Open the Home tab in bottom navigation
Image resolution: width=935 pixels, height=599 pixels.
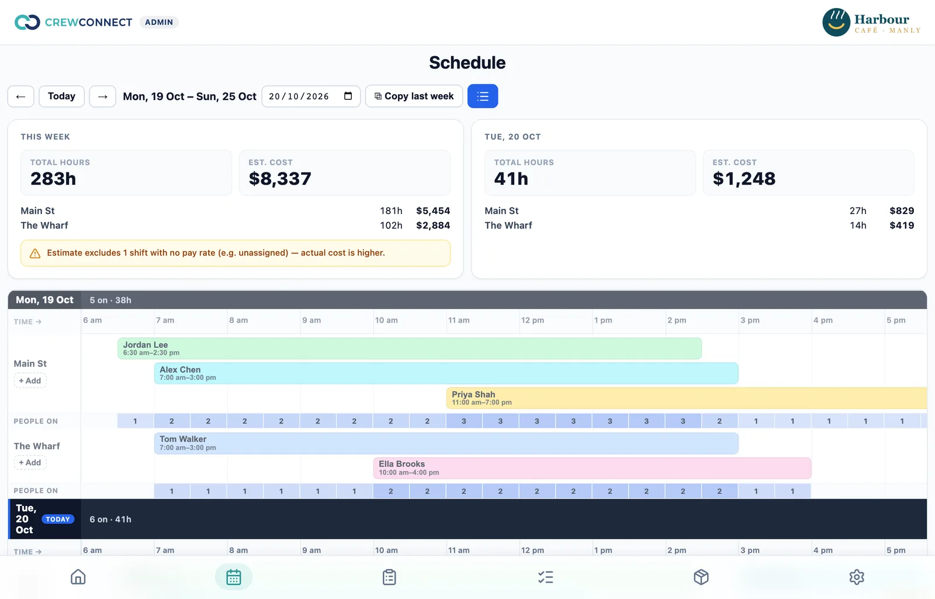pos(78,577)
